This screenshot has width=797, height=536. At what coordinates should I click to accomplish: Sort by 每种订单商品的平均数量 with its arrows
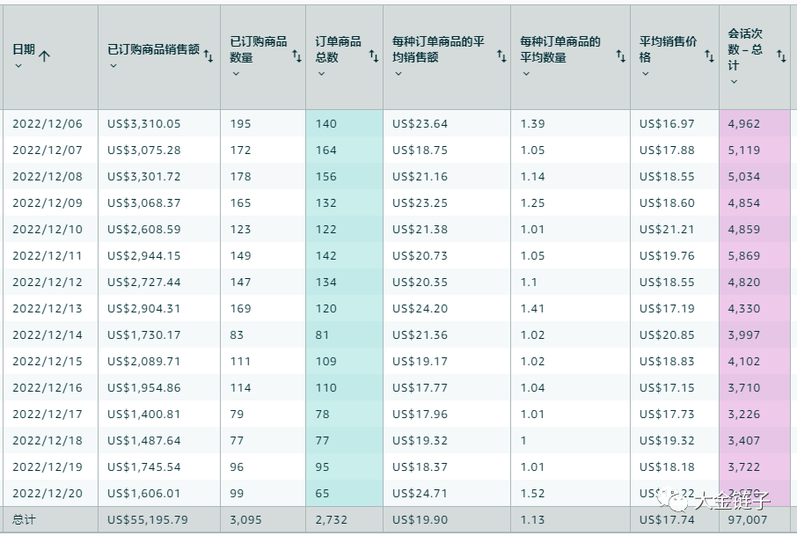pos(621,56)
